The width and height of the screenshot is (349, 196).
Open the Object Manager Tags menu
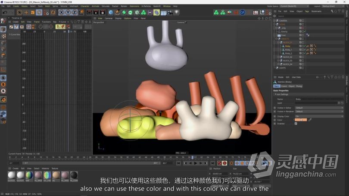click(307, 11)
